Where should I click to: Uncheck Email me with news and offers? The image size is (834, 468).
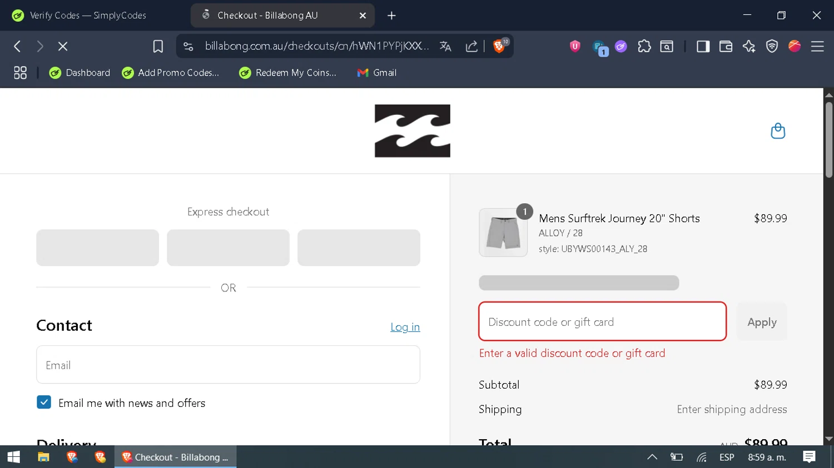coord(44,402)
